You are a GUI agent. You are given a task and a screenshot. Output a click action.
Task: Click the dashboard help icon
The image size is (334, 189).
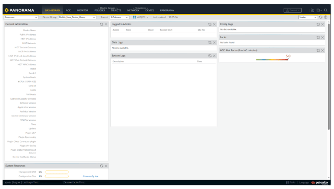(325, 17)
